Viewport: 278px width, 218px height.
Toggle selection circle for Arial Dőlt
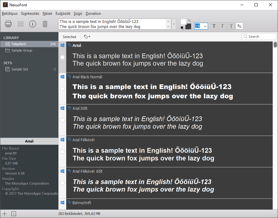62,120
